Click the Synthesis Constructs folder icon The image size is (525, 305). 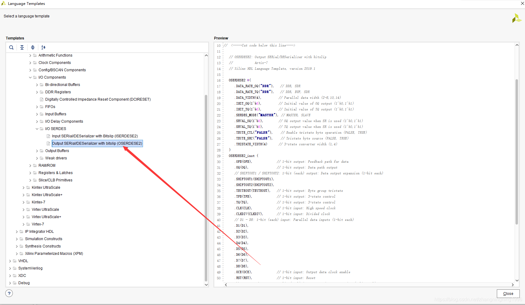[x=21, y=246]
